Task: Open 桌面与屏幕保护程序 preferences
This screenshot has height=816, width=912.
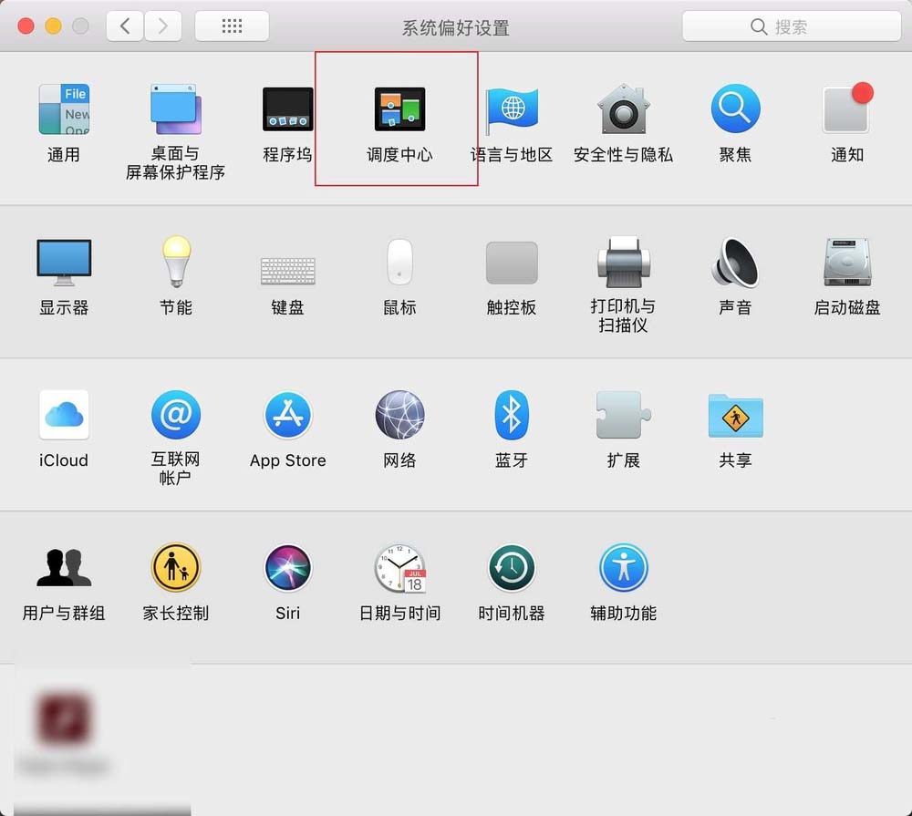Action: (x=176, y=109)
